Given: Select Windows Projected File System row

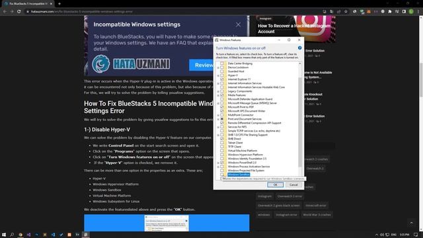Looking at the screenshot, I should click(x=246, y=171).
